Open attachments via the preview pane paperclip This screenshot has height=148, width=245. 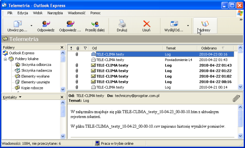(x=236, y=98)
